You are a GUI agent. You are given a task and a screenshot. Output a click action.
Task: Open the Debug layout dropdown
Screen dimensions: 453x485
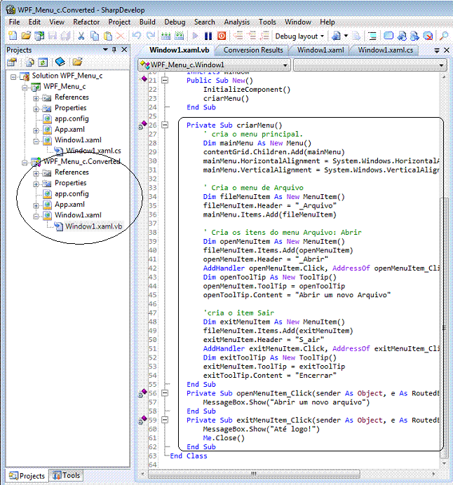pyautogui.click(x=322, y=36)
